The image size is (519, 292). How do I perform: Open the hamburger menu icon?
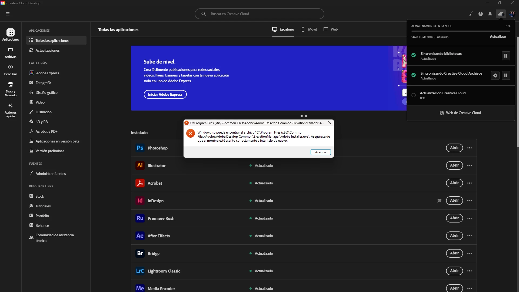pos(8,14)
